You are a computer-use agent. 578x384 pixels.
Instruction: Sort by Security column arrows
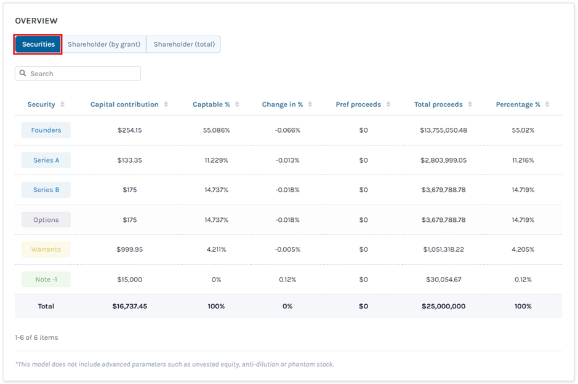(x=62, y=104)
